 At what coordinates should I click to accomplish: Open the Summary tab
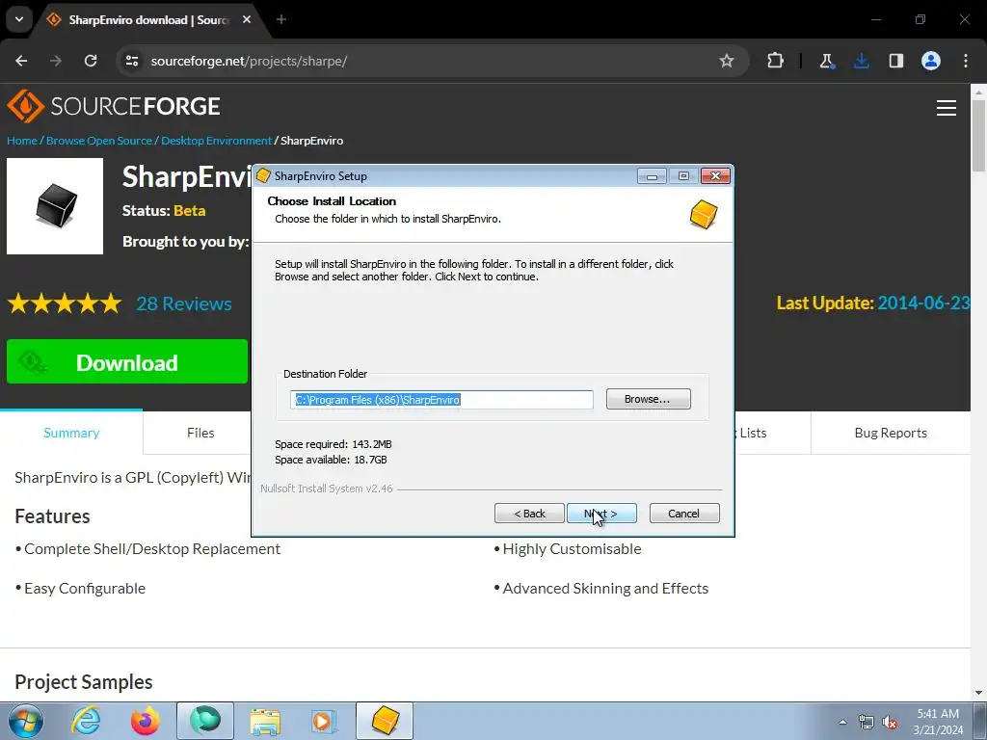click(x=71, y=433)
